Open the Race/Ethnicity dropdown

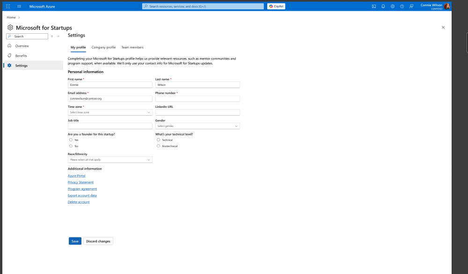110,160
